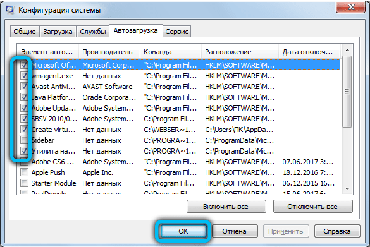Image resolution: width=370 pixels, height=247 pixels.
Task: Disable Avast Antivirus startup checkbox
Action: point(24,87)
